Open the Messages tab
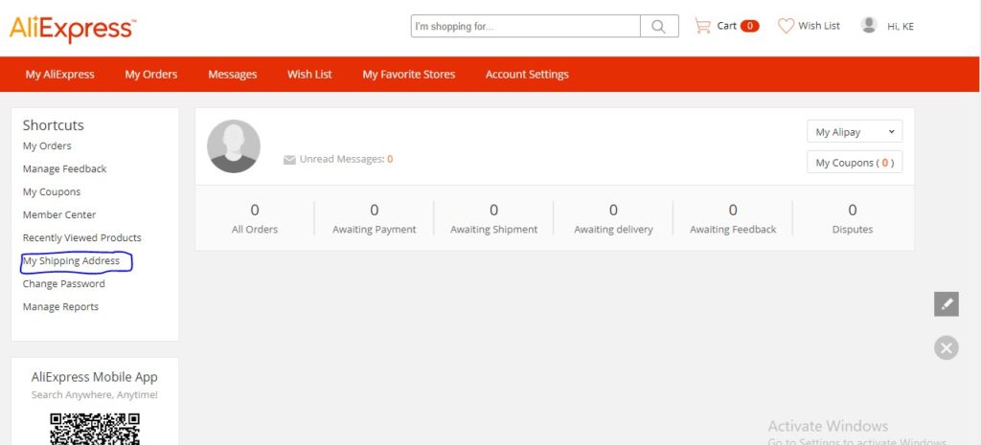This screenshot has height=445, width=981. [232, 75]
